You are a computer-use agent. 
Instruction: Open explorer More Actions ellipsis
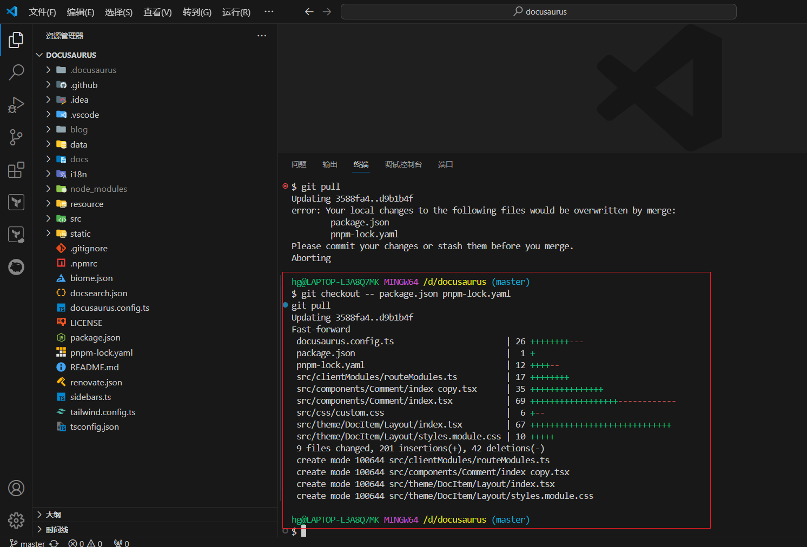point(262,36)
